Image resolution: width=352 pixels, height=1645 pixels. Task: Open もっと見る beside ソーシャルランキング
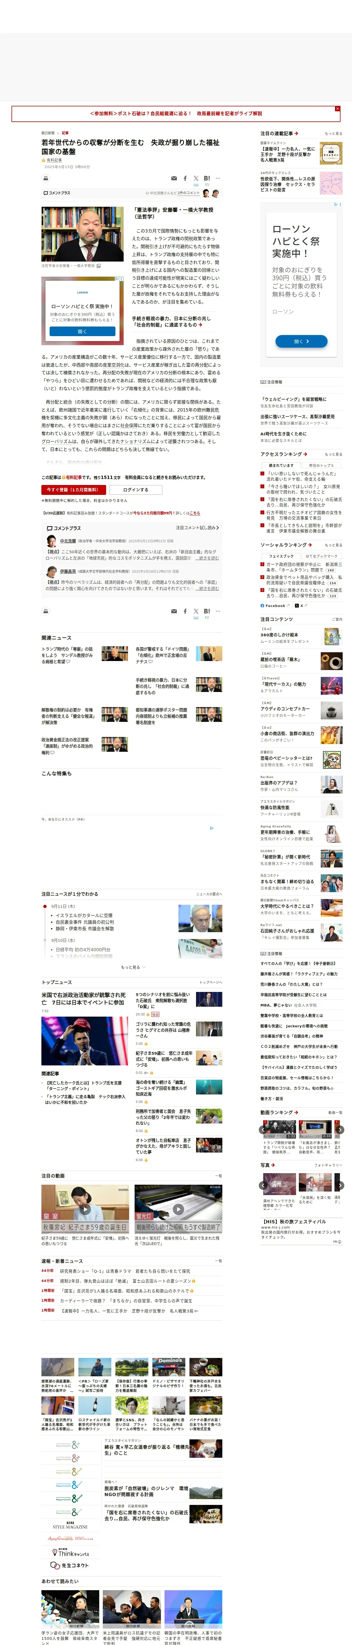pos(333,545)
